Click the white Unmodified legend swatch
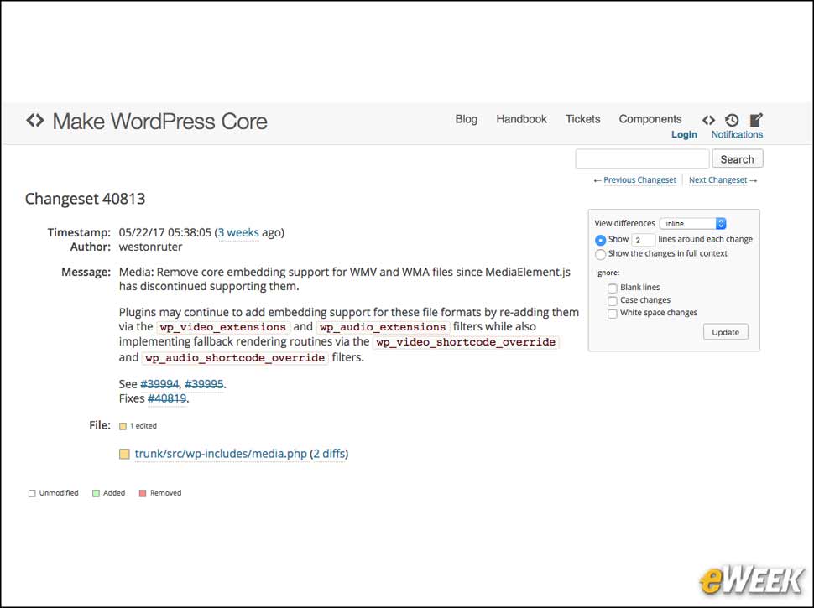Viewport: 814px width, 608px height. click(32, 493)
